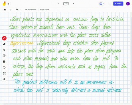The width and height of the screenshot is (132, 105).
Task: Click Set background
Action: point(31,10)
